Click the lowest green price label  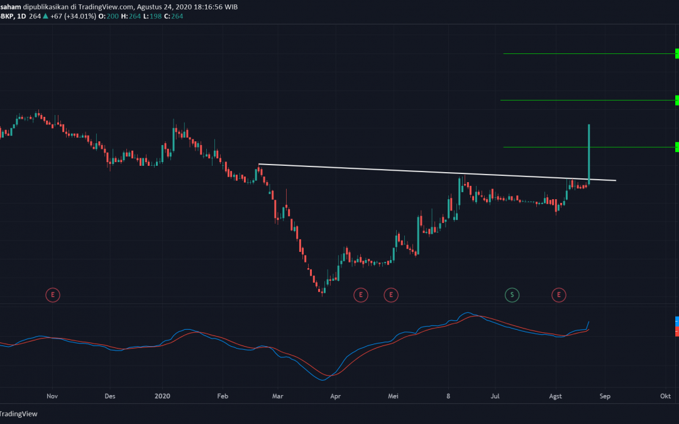tap(676, 147)
